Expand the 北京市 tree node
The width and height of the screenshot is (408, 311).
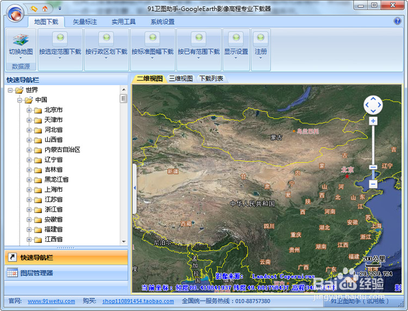[x=29, y=110]
